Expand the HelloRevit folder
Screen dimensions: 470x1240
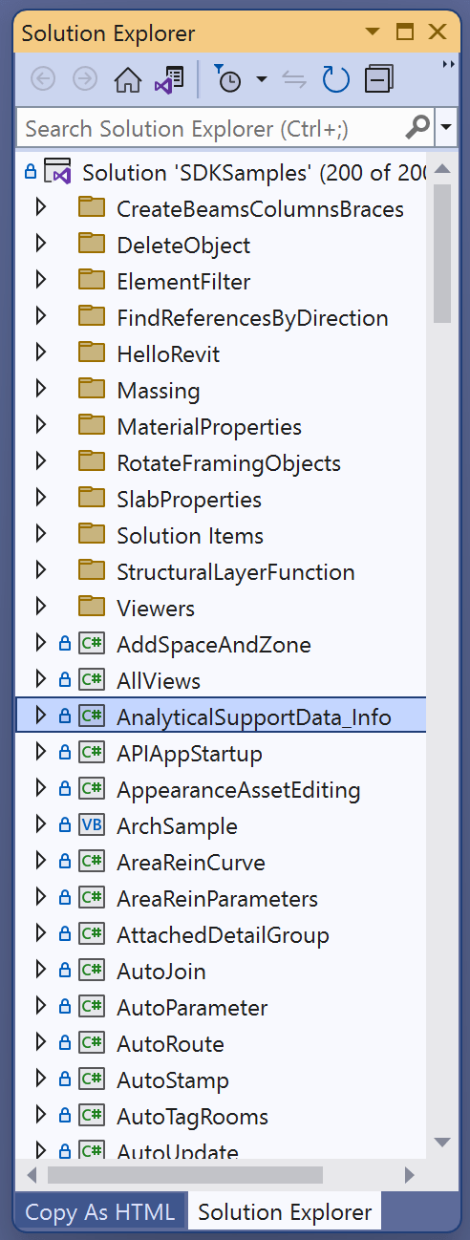pos(40,354)
